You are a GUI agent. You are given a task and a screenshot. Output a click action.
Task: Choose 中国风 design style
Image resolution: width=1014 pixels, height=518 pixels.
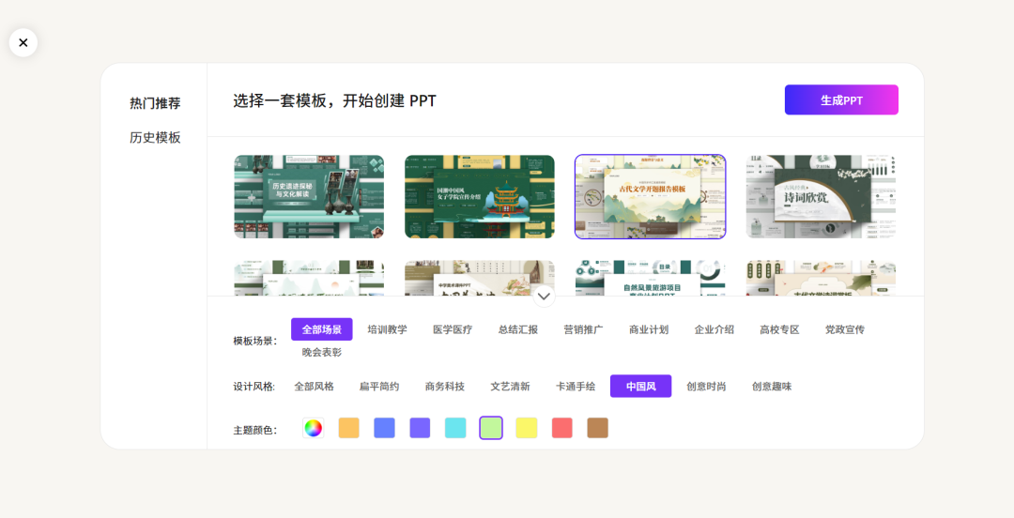pyautogui.click(x=641, y=386)
